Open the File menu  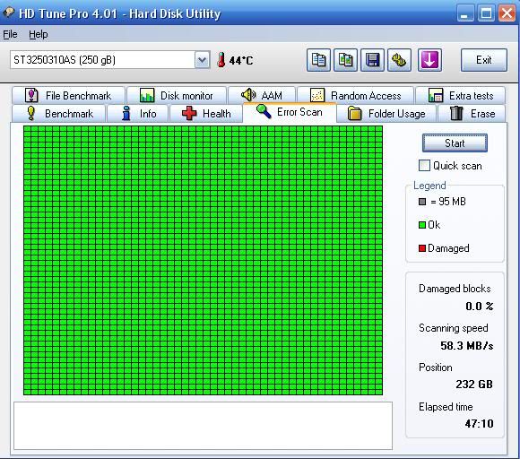(10, 34)
